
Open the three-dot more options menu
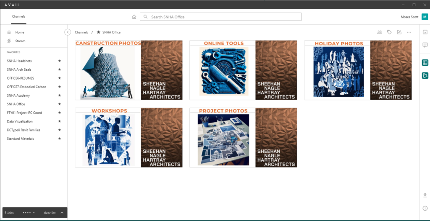pyautogui.click(x=409, y=32)
